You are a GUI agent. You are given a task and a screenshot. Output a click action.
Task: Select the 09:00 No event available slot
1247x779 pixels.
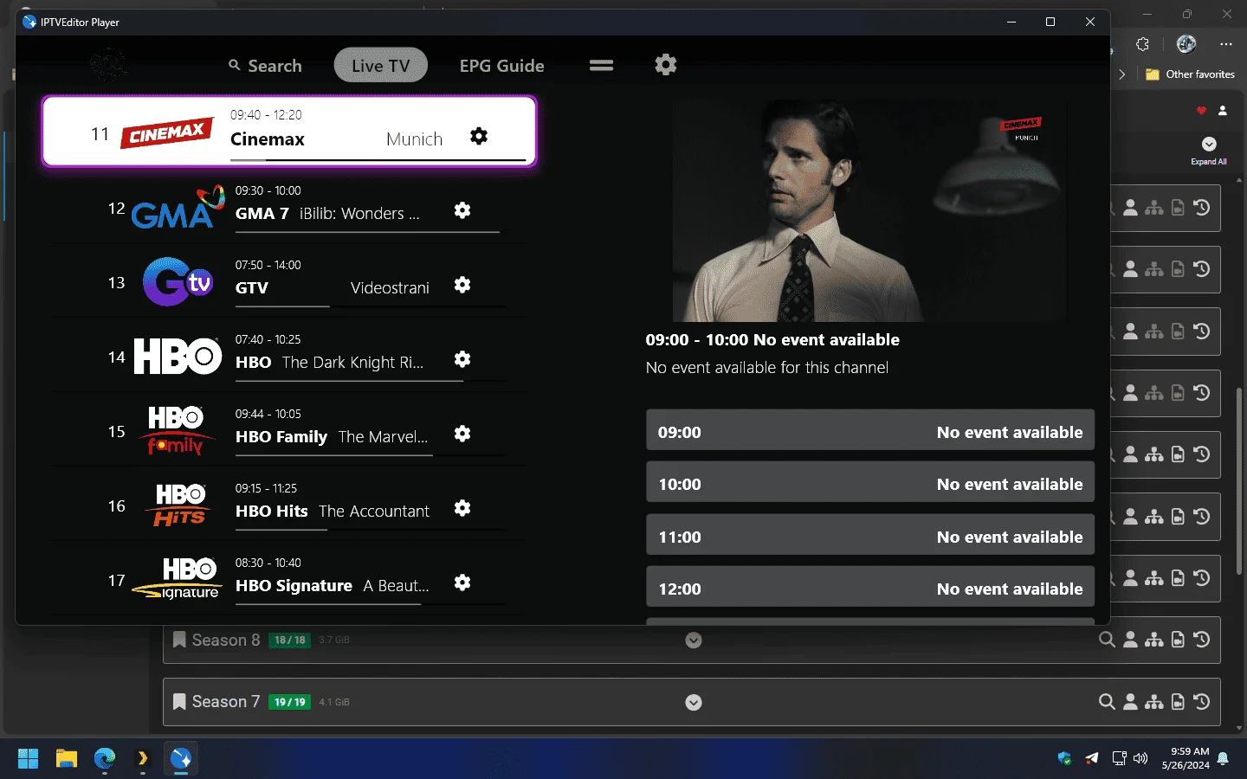(870, 430)
